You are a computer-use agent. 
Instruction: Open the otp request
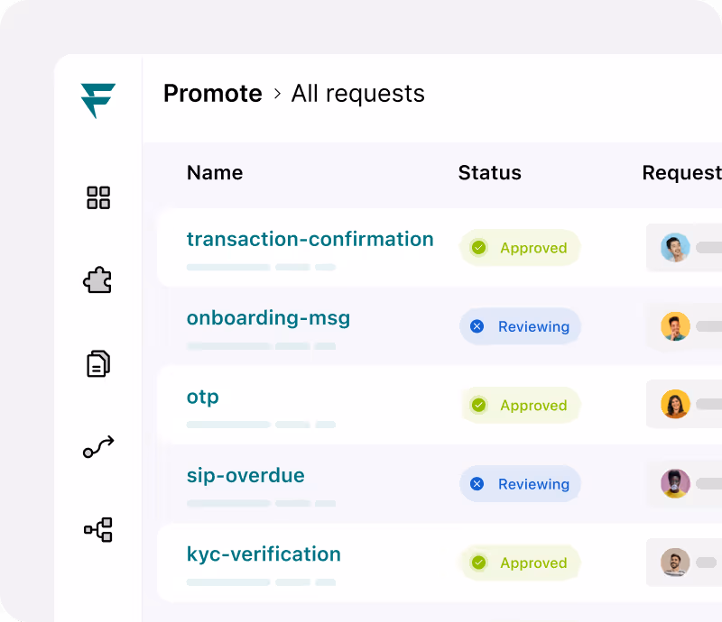202,397
